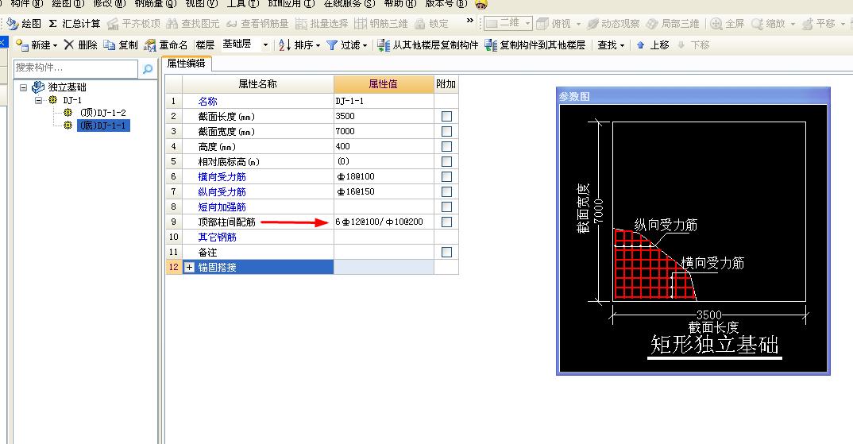Click 复制构件到其他楼层 icon

tap(491, 44)
